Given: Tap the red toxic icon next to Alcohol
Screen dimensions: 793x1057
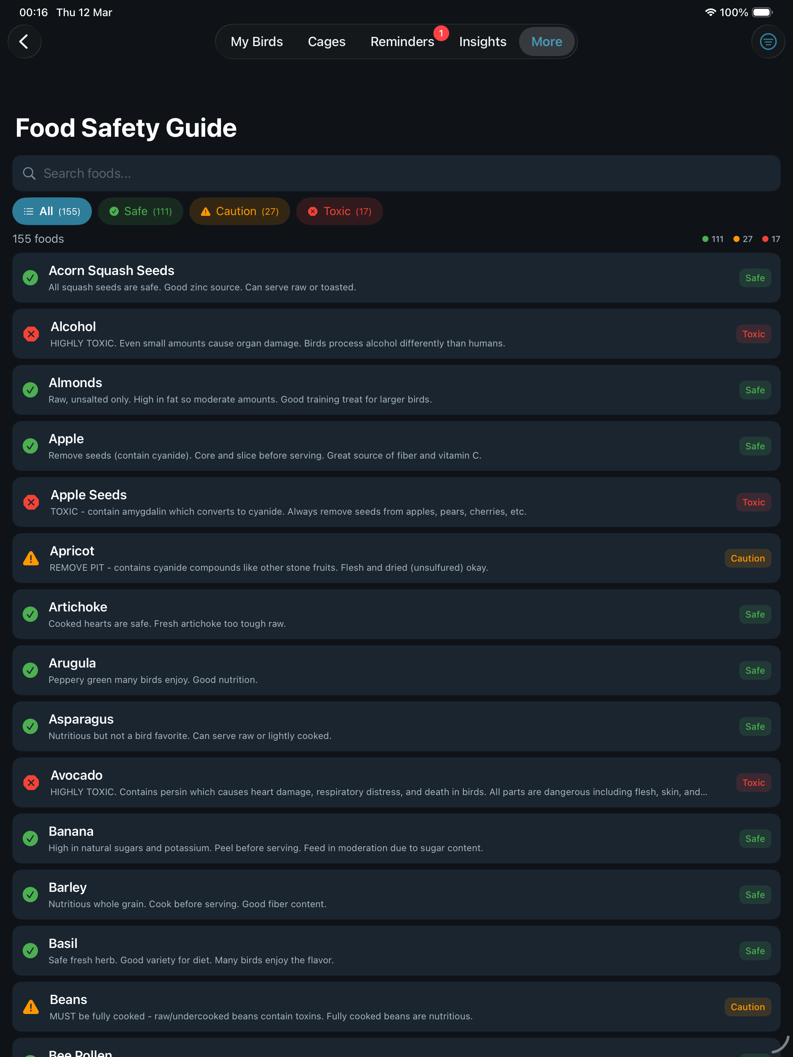Looking at the screenshot, I should 31,334.
